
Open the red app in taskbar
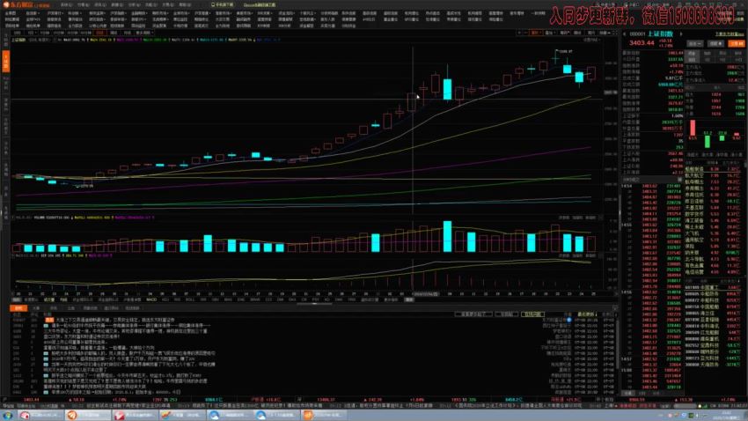(x=134, y=415)
